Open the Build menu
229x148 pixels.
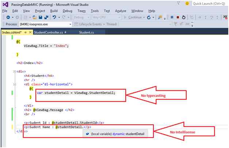point(54,11)
